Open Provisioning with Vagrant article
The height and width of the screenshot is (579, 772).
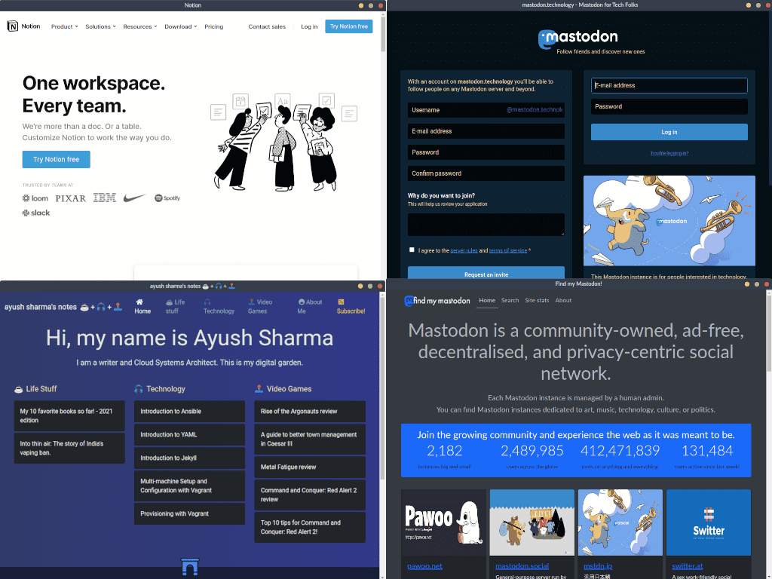(x=189, y=513)
